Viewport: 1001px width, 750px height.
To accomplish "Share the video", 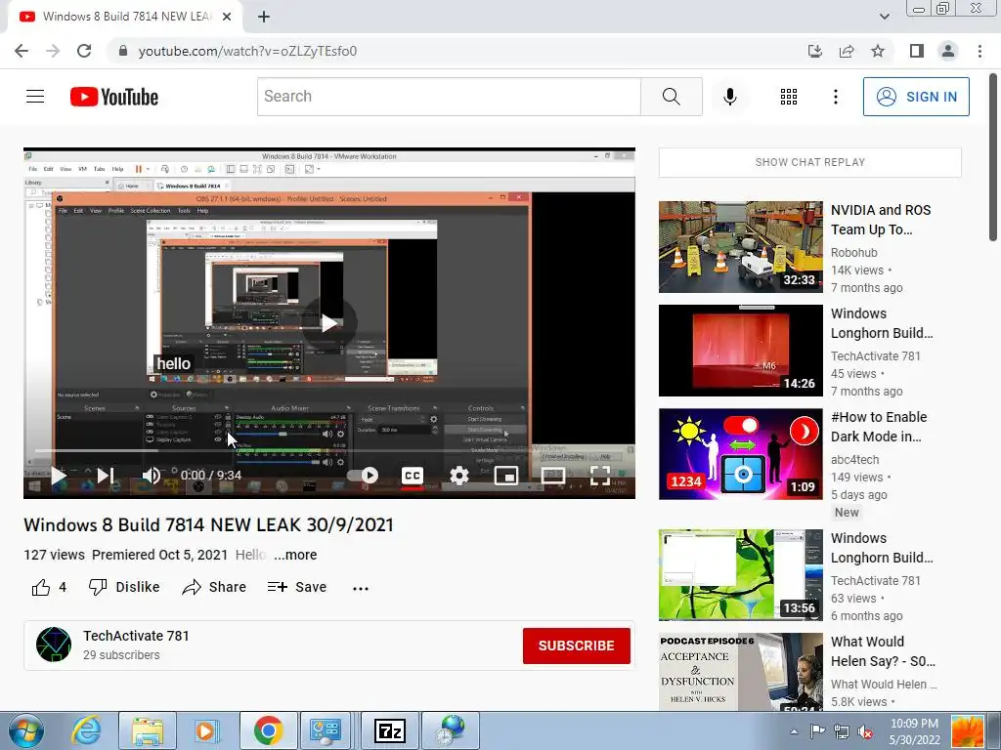I will [214, 587].
